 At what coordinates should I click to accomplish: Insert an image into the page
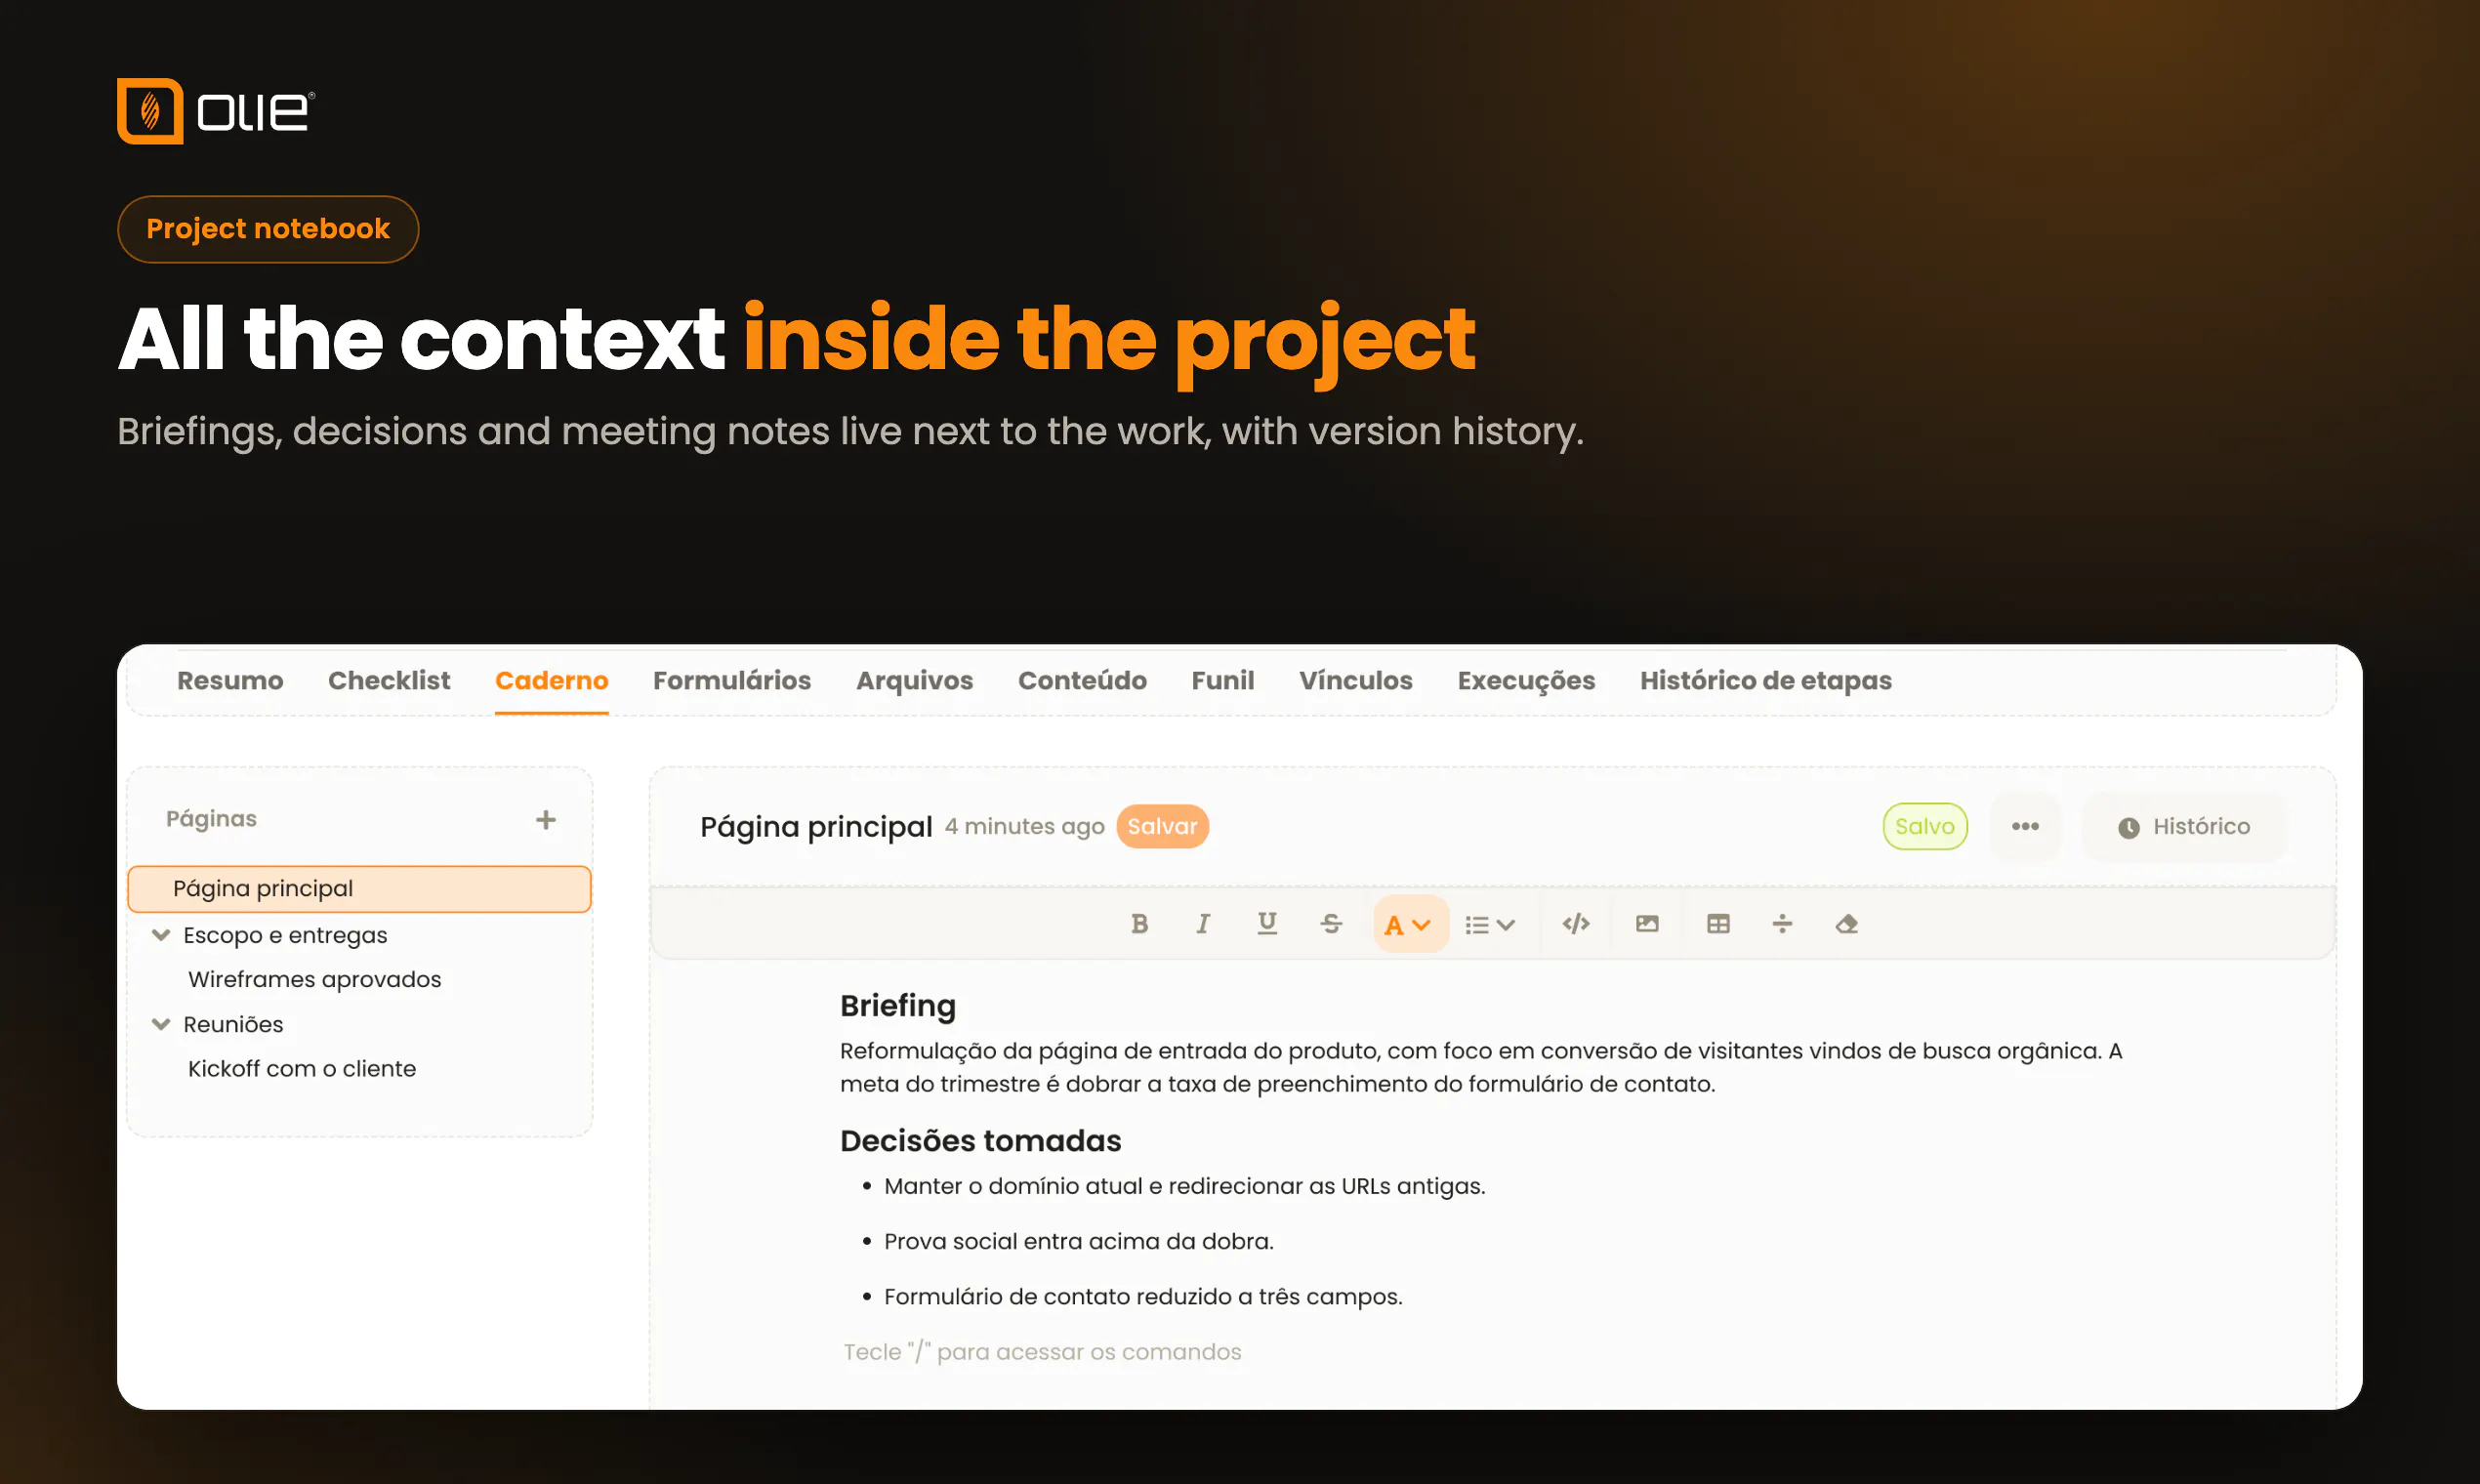[x=1647, y=924]
